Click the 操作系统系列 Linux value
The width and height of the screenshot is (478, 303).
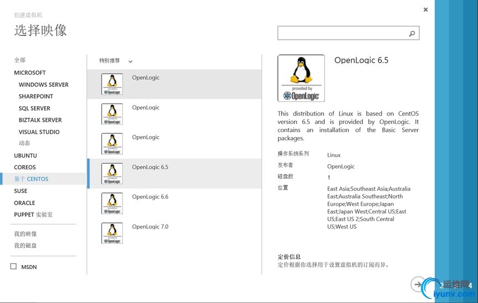point(334,155)
